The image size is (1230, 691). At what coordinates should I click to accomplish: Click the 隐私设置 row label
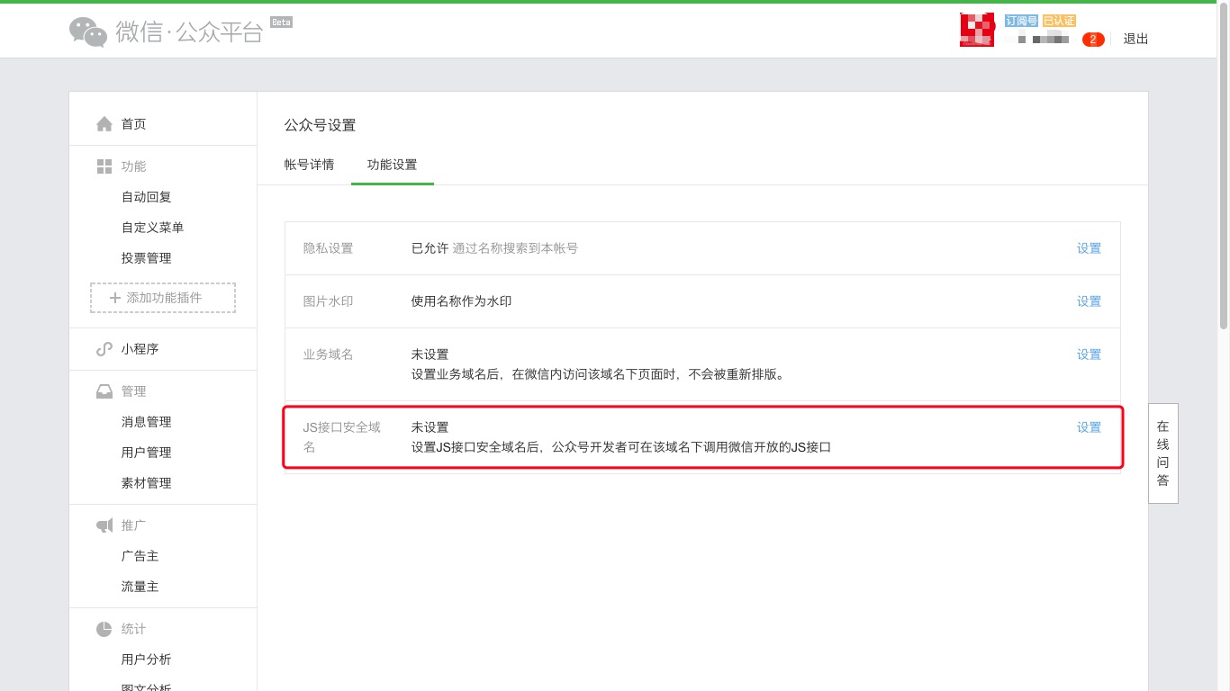coord(329,248)
